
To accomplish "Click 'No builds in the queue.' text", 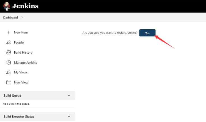I will point(16,104).
